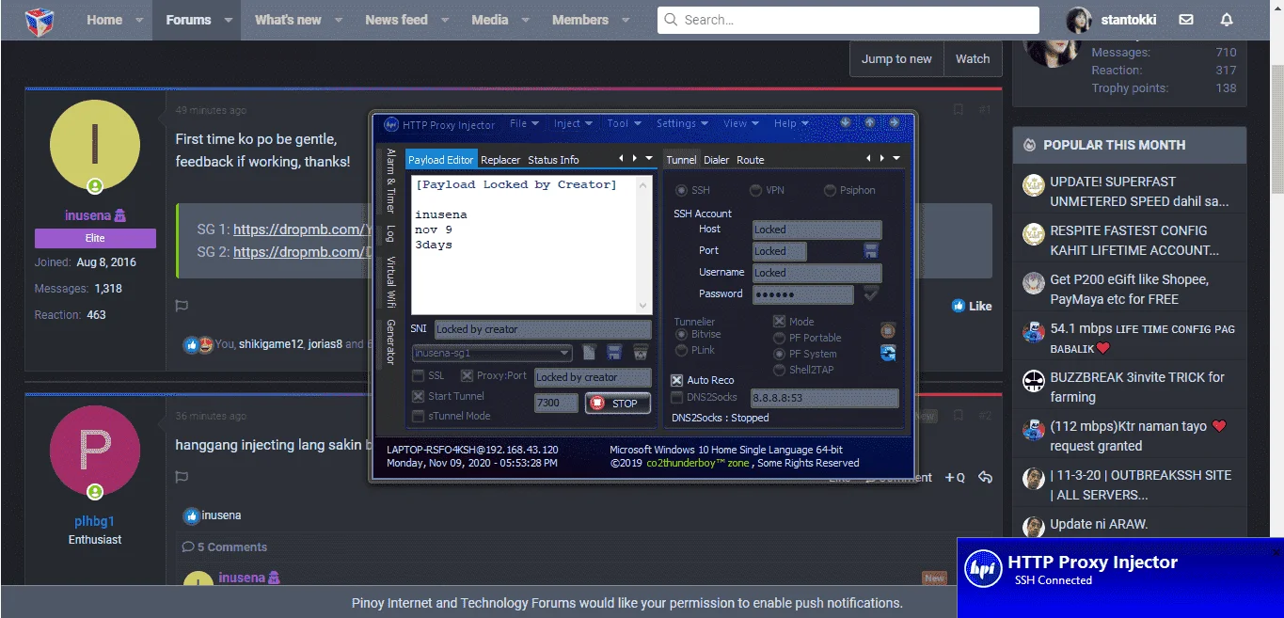Click the refresh icon beside PF System
The image size is (1284, 618).
[x=888, y=354]
